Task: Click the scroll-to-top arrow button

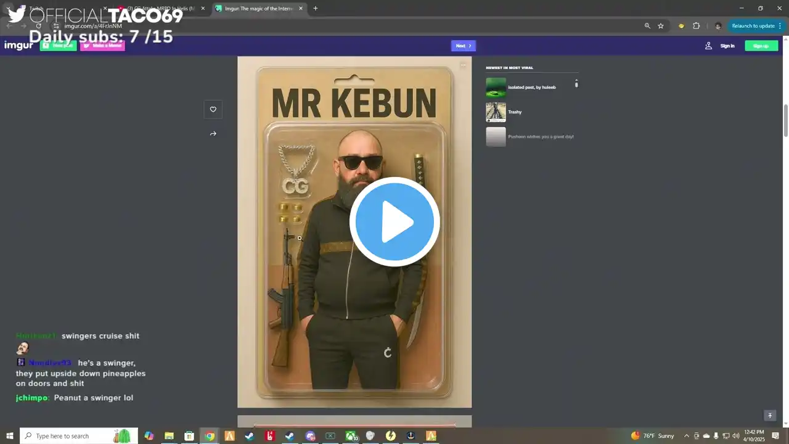Action: click(769, 416)
